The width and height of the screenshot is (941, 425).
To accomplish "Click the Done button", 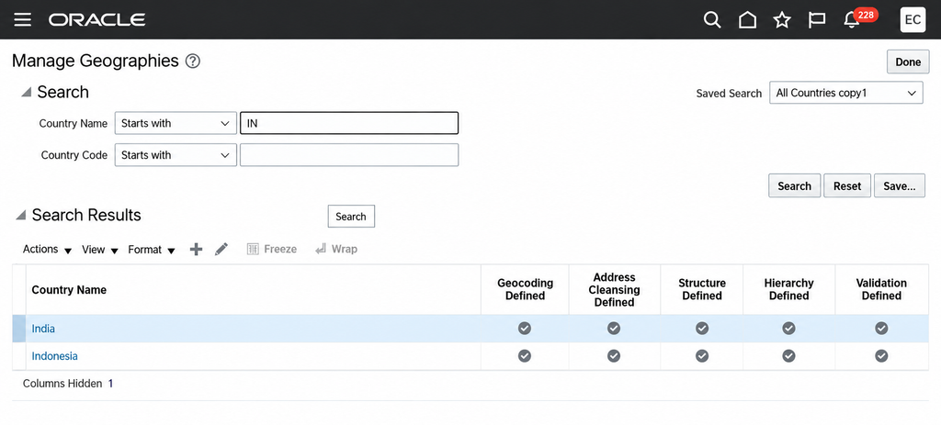I will tap(908, 62).
